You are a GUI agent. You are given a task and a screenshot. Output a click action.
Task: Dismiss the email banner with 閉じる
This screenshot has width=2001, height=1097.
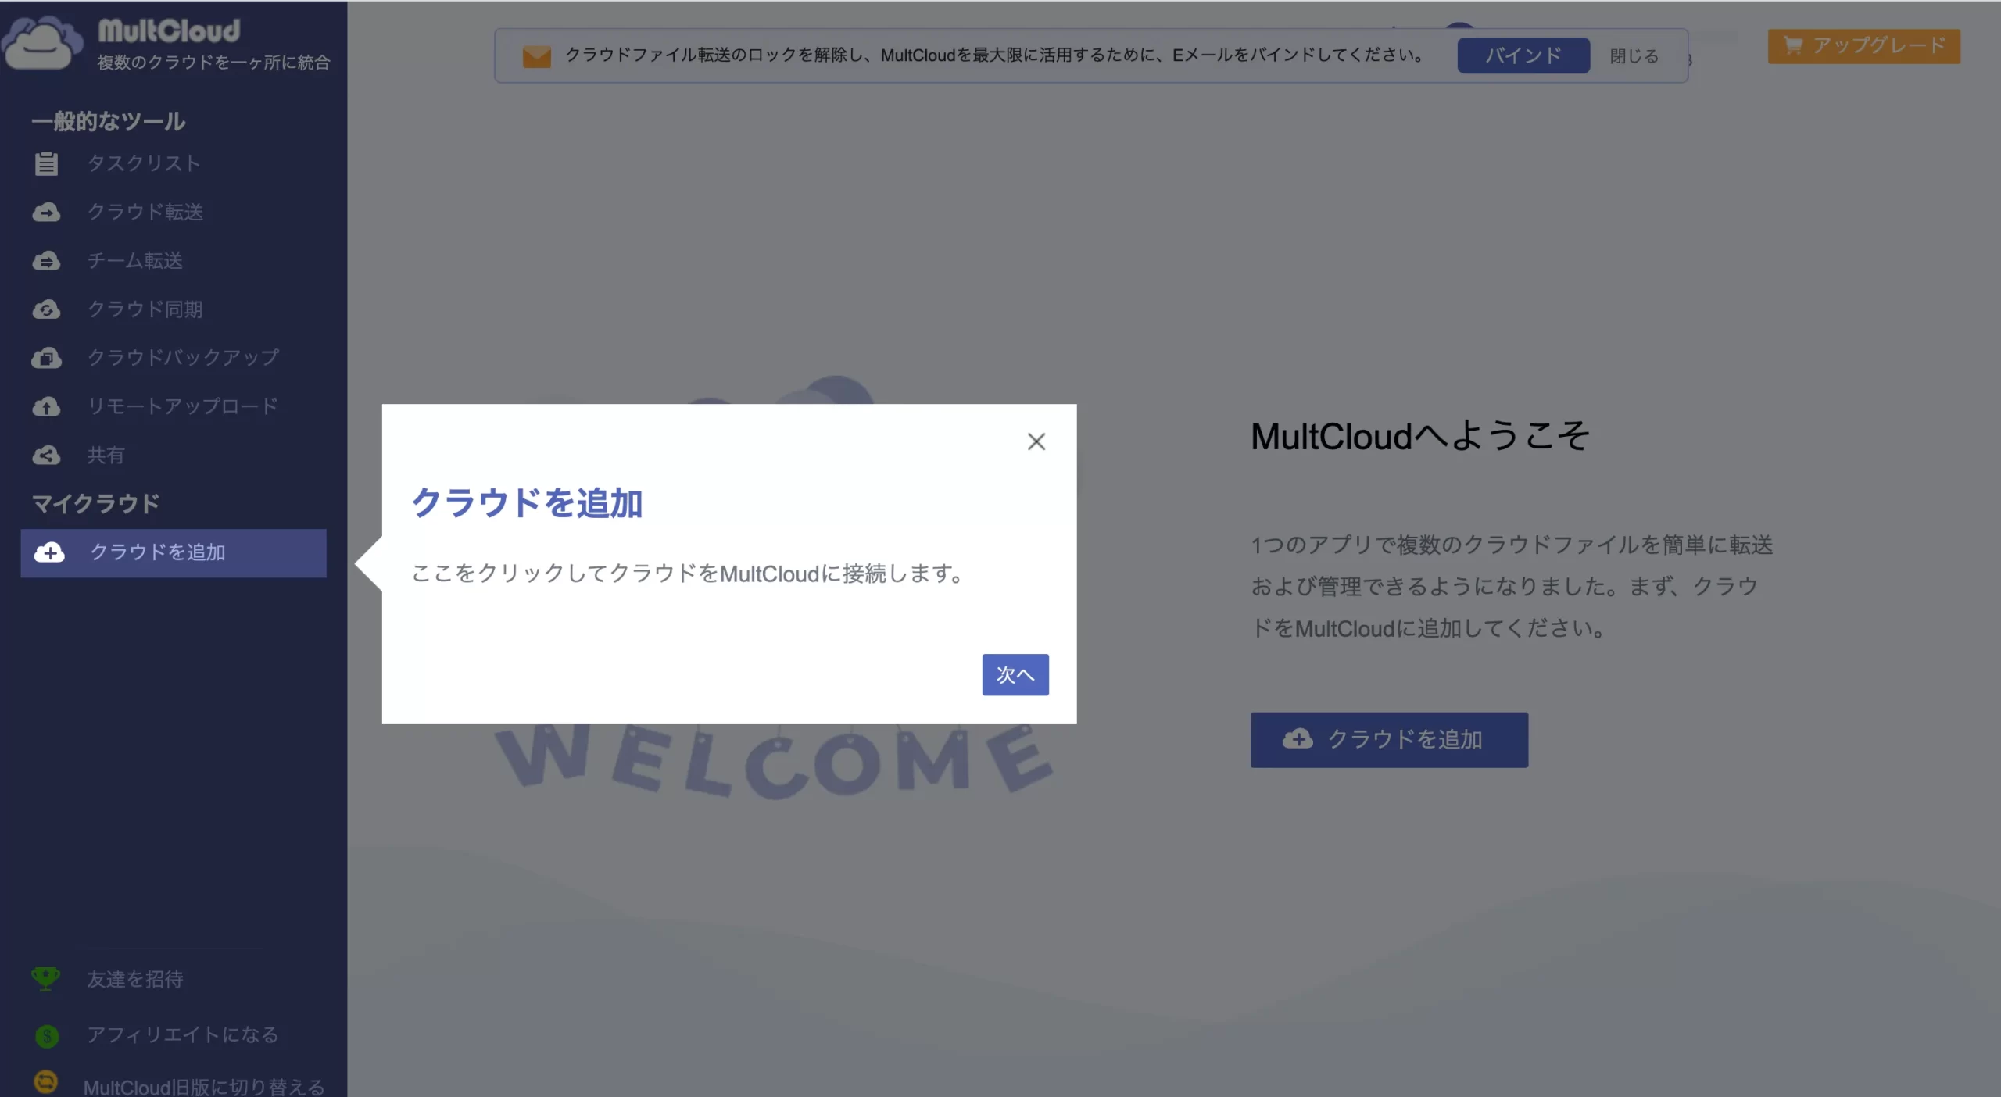click(1634, 56)
